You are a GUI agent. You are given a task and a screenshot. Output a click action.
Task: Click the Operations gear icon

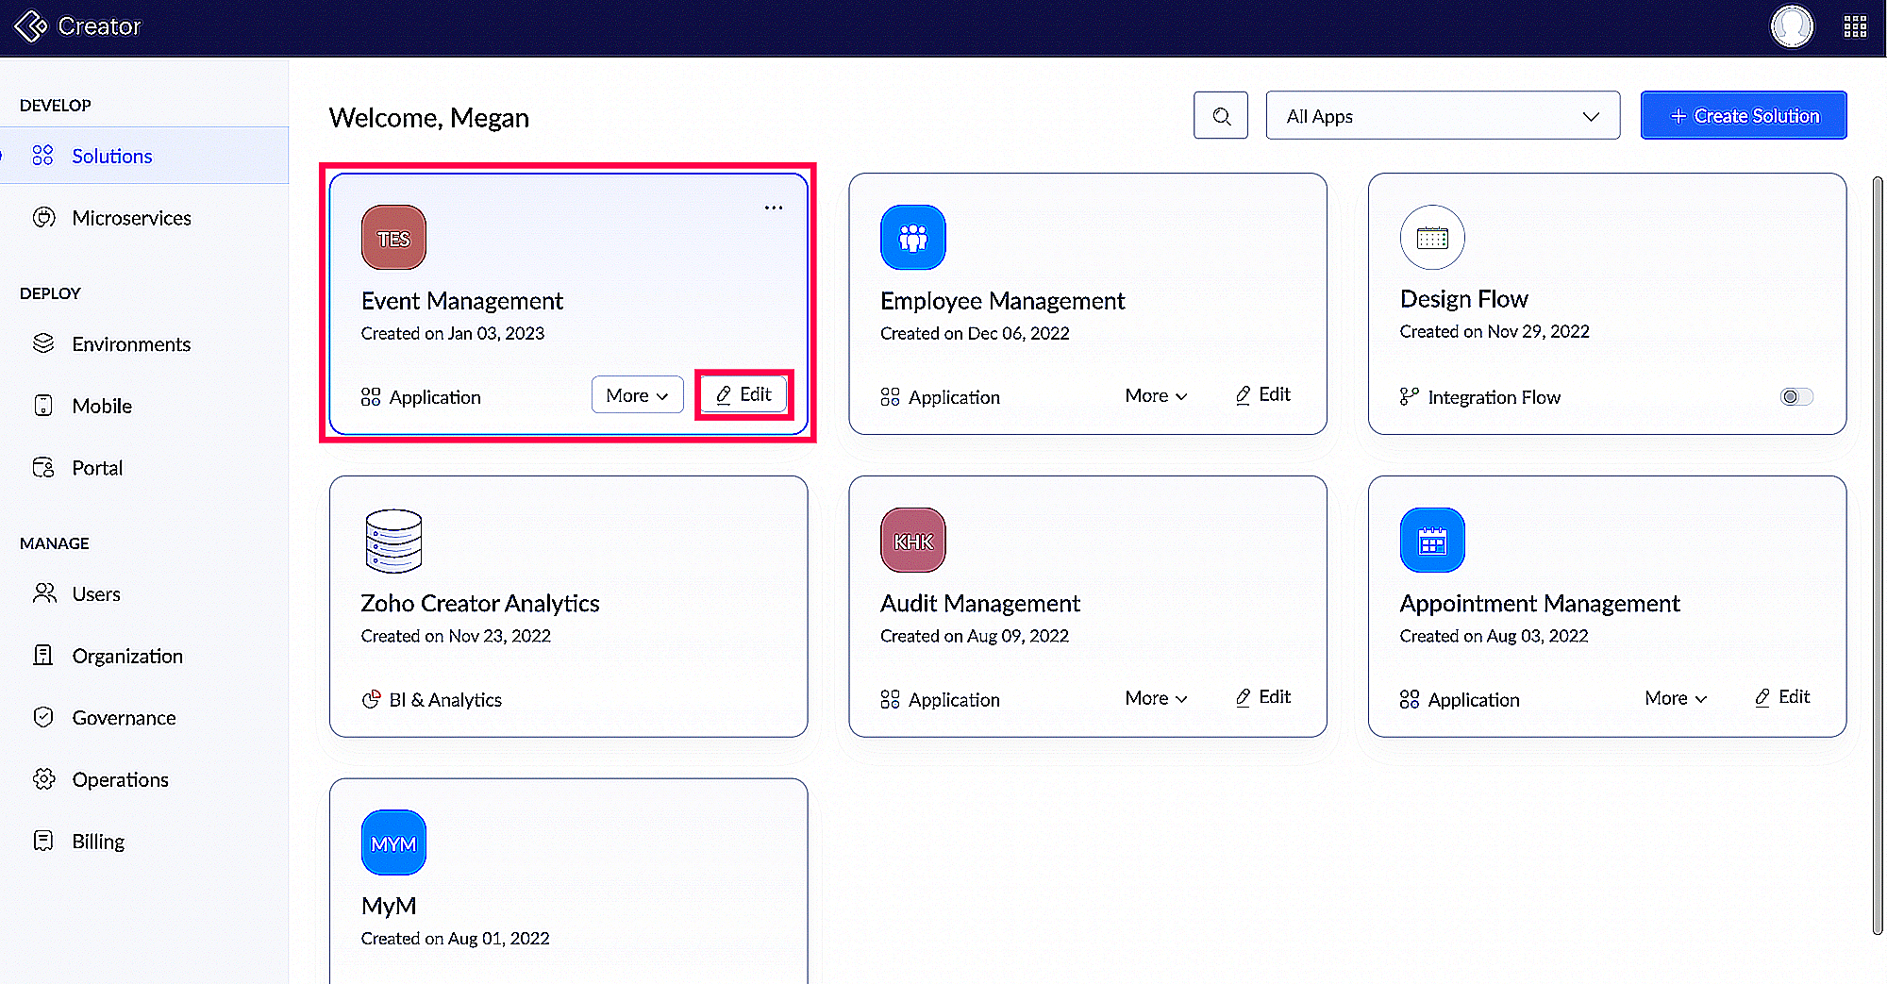[x=43, y=779]
